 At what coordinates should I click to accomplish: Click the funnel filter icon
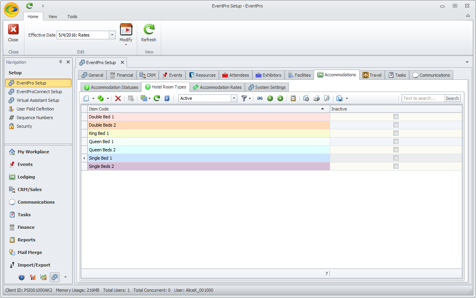pyautogui.click(x=244, y=98)
